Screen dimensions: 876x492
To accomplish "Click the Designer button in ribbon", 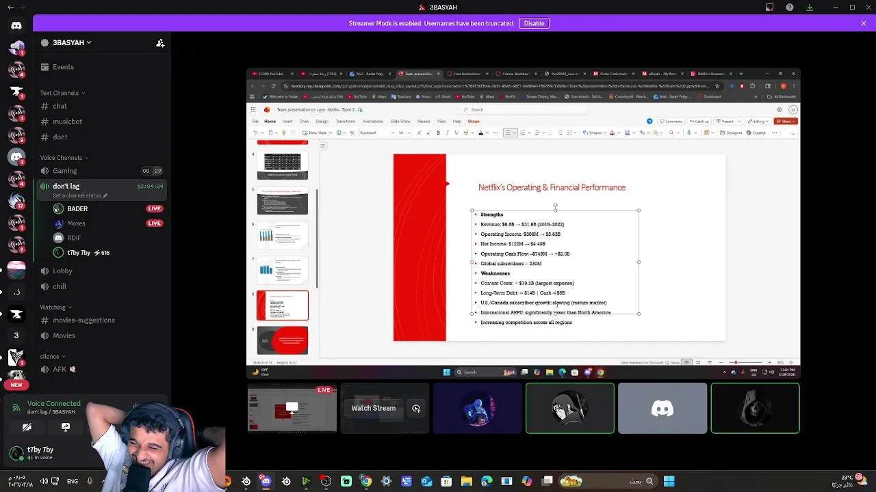I will [x=732, y=133].
